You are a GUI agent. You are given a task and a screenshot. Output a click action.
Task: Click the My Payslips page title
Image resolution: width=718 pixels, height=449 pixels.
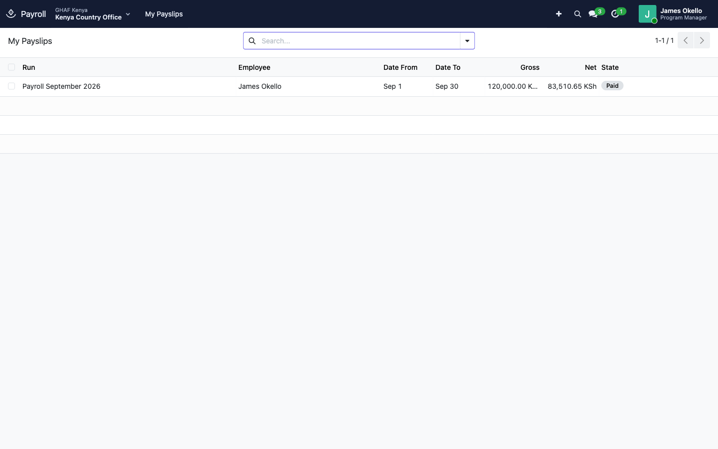point(30,41)
